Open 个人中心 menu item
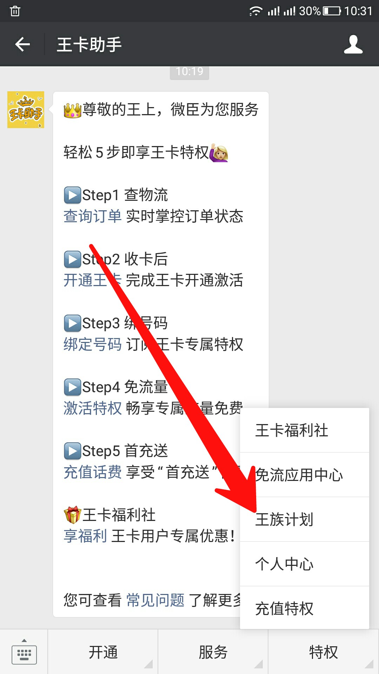The image size is (379, 674). (x=305, y=564)
